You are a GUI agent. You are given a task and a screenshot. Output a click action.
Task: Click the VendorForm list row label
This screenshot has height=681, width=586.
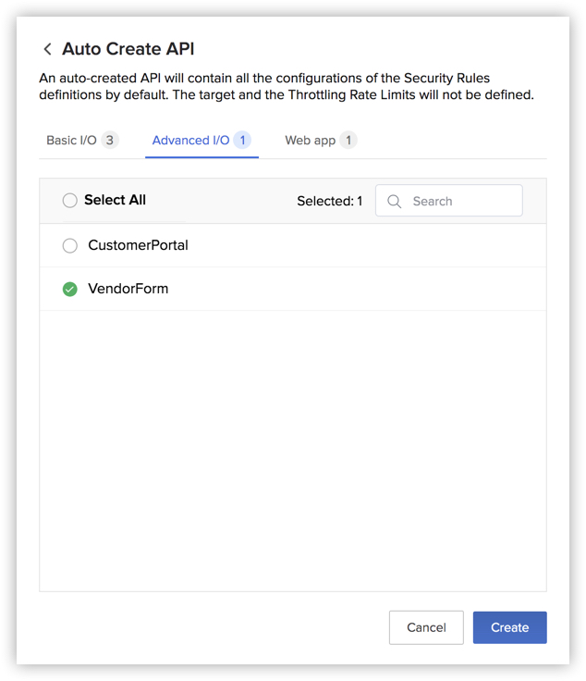coord(128,289)
